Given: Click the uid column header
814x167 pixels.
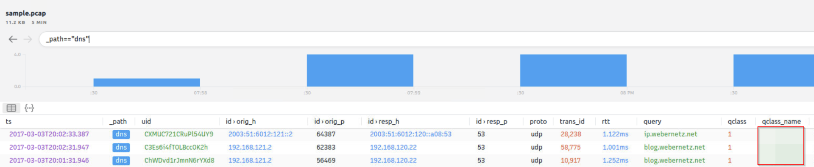Looking at the screenshot, I should (146, 121).
